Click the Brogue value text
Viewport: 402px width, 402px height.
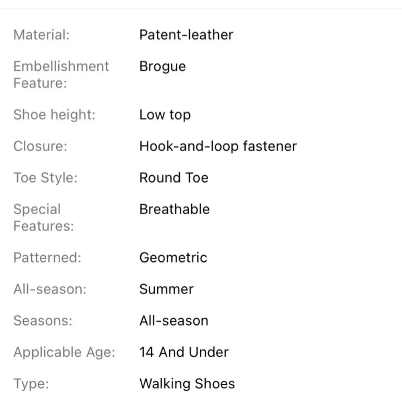(162, 67)
